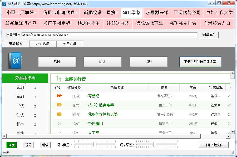The image size is (237, 157).
Task: Click the 打开本地文件 button
Action: point(214,145)
